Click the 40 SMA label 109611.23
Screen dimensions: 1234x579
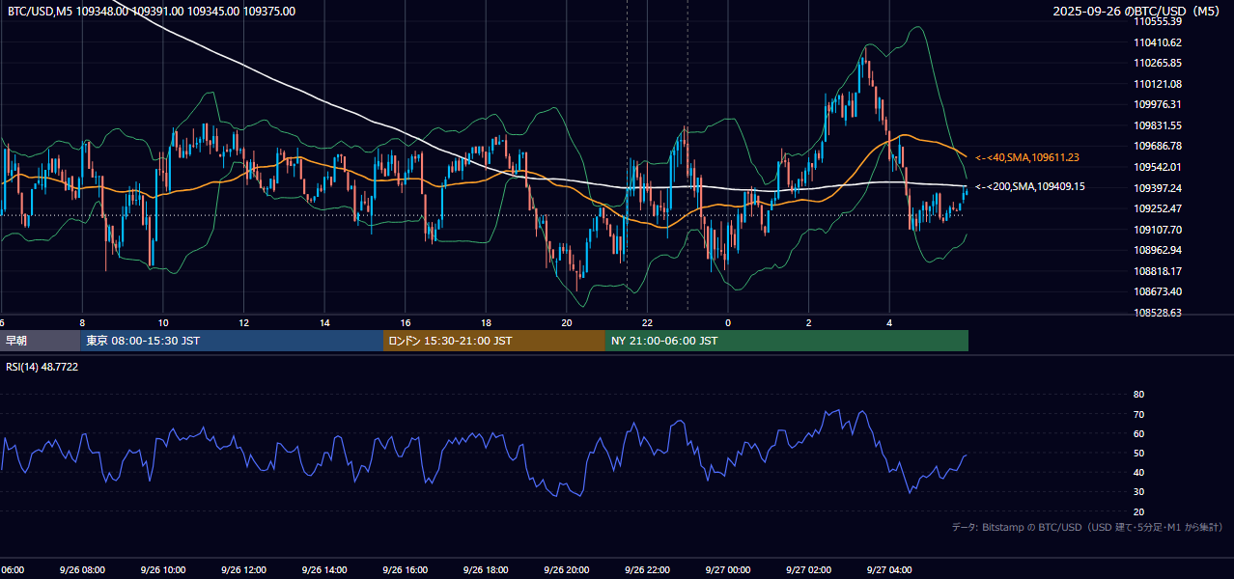coord(1027,157)
